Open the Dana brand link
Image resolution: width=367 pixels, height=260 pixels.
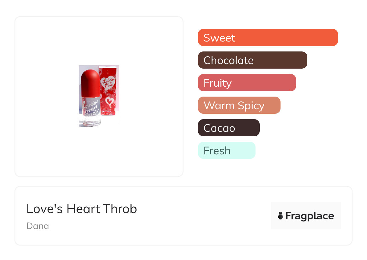pyautogui.click(x=38, y=226)
